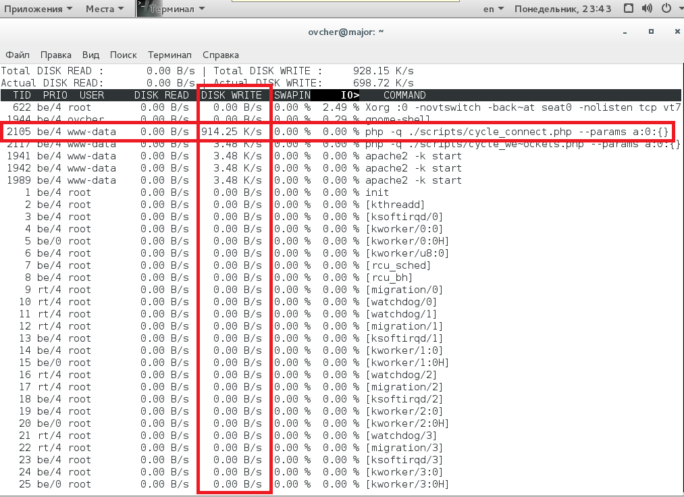Click the [kworker/1:0] process entry
This screenshot has height=497, width=684.
pos(404,351)
